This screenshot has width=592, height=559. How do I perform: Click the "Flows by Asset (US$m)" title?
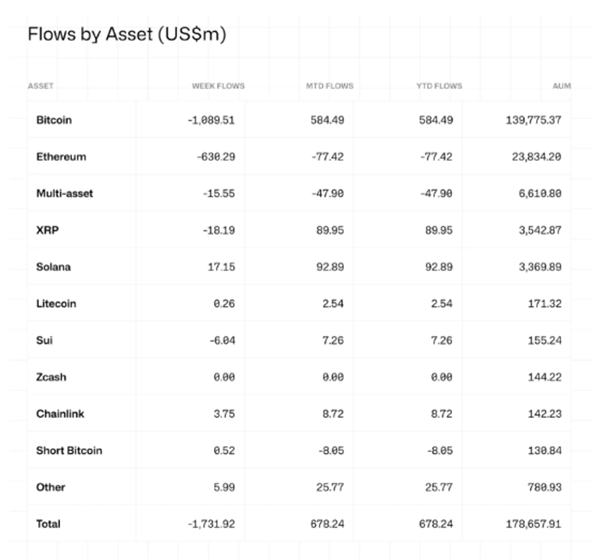point(127,35)
